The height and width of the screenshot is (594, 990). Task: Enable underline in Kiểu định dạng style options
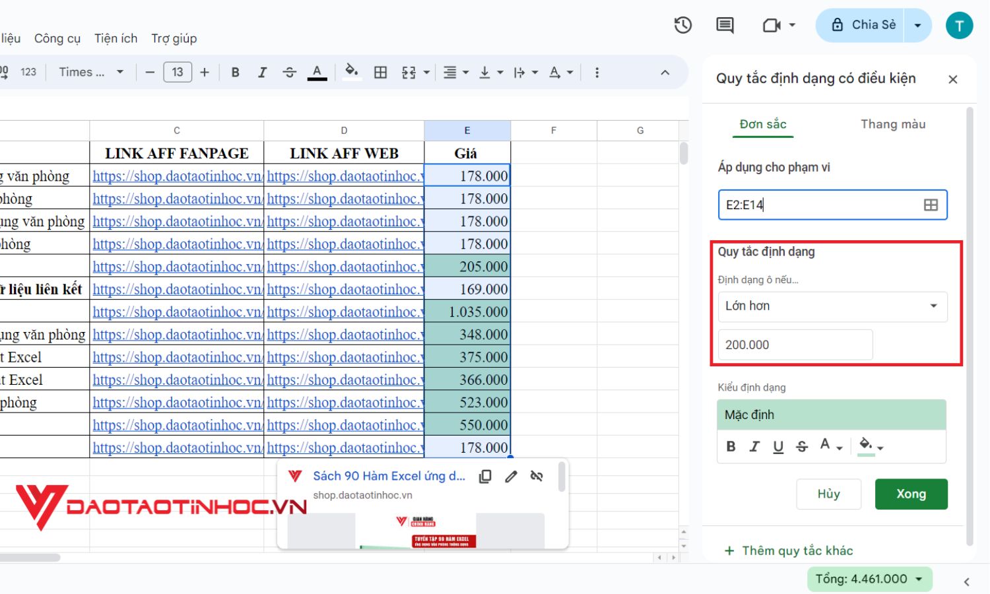click(778, 446)
